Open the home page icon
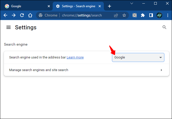The image size is (172, 119). pyautogui.click(x=30, y=15)
